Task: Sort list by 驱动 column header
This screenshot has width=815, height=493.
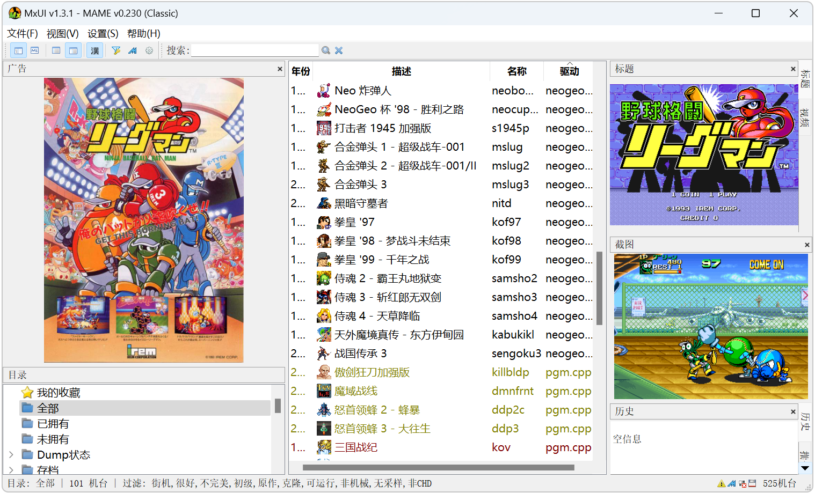Action: (x=569, y=71)
